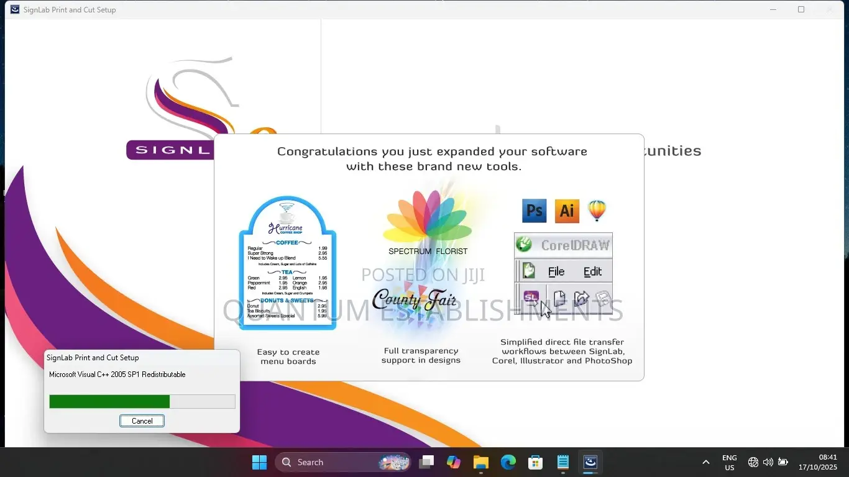
Task: Minimize the SignLab Print and Cut Setup window
Action: [773, 9]
